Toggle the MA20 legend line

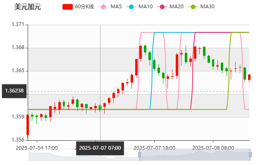(x=170, y=7)
